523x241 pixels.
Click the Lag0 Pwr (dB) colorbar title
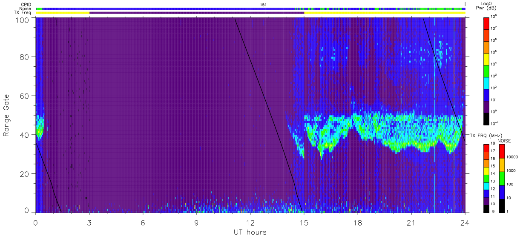click(487, 6)
